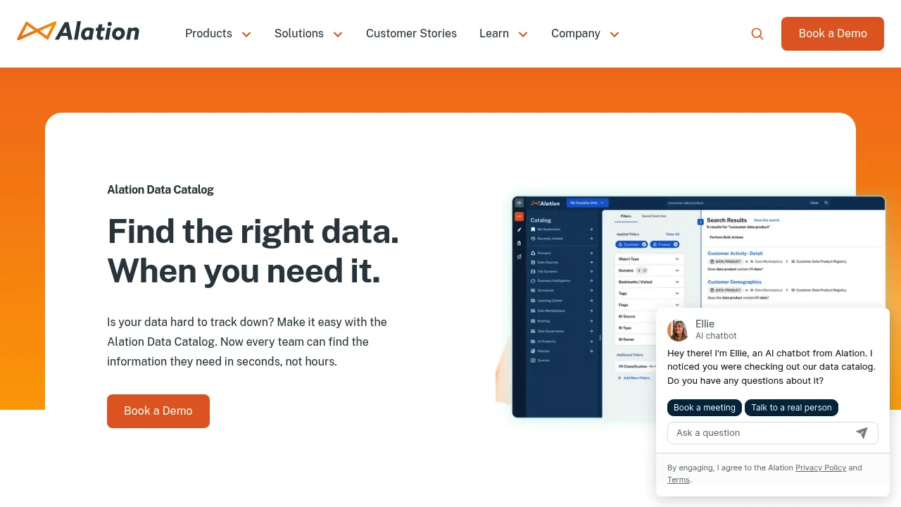Image resolution: width=901 pixels, height=507 pixels.
Task: Click the 'Find the right data.' headline
Action: coord(253,231)
